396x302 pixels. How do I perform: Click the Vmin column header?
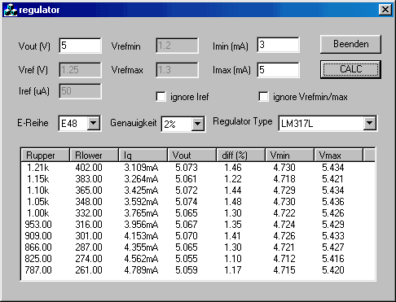[290, 155]
